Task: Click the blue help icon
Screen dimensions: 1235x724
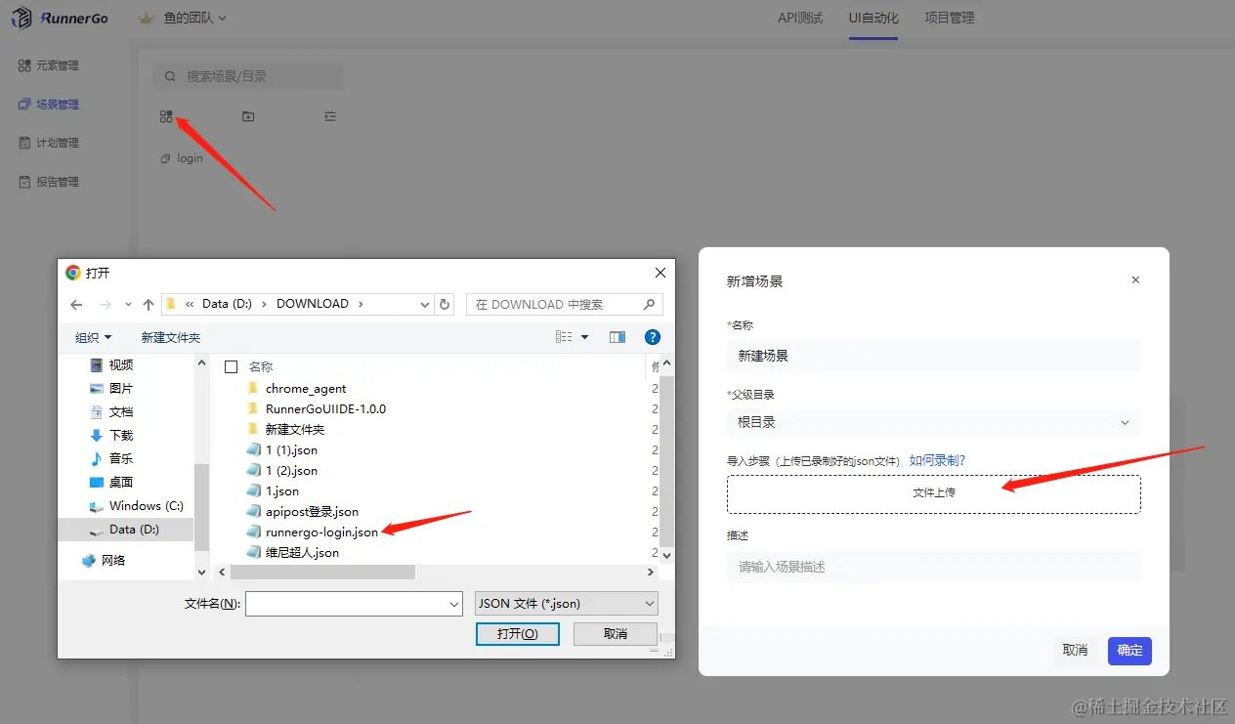Action: point(653,337)
